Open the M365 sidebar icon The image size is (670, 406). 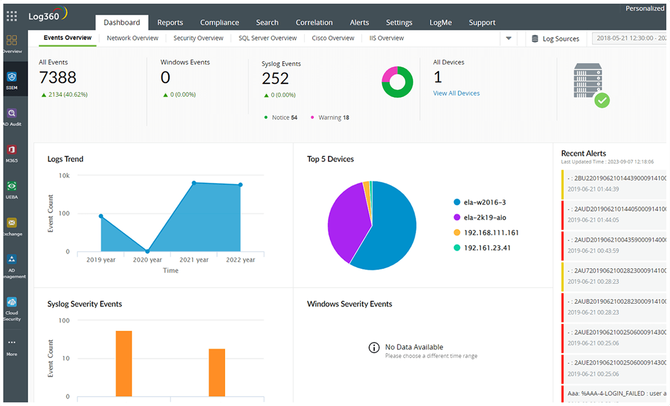click(12, 153)
